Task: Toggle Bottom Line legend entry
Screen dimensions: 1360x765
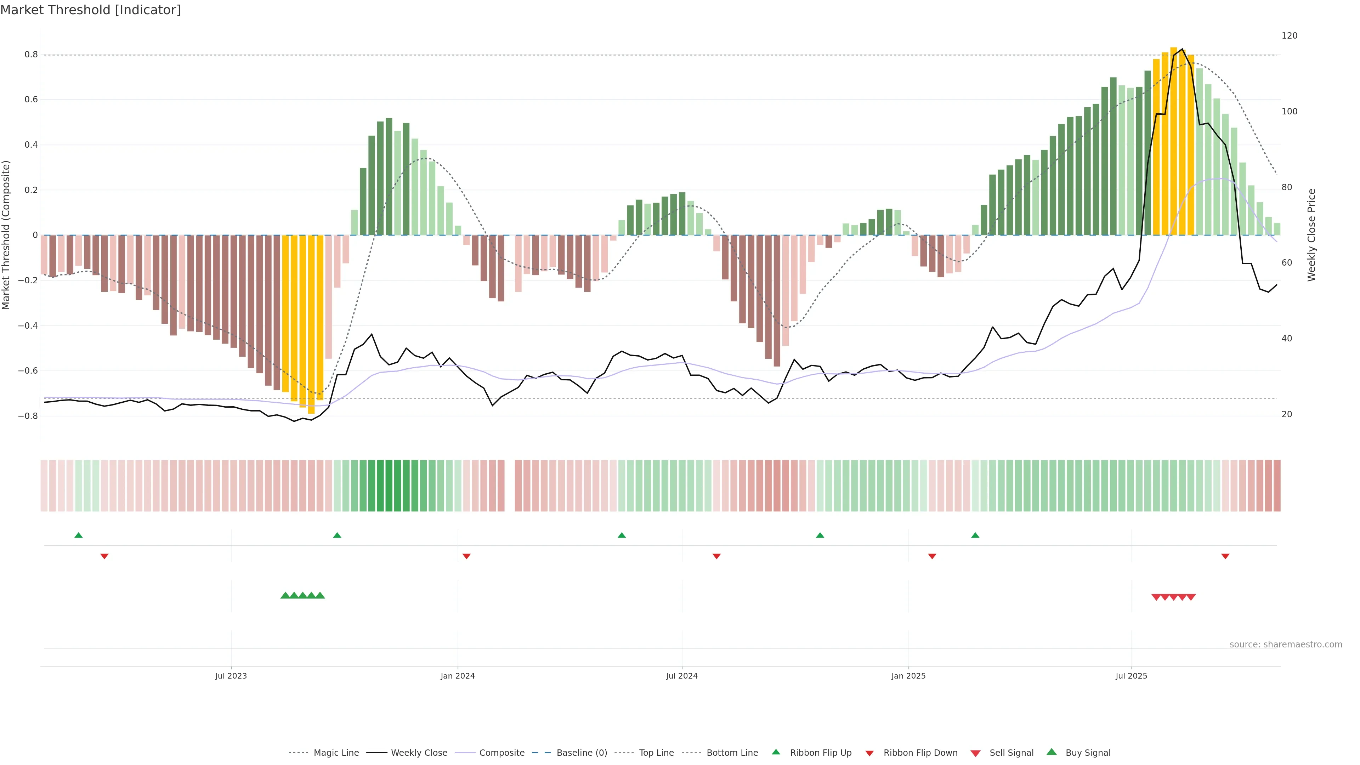Action: click(x=732, y=753)
